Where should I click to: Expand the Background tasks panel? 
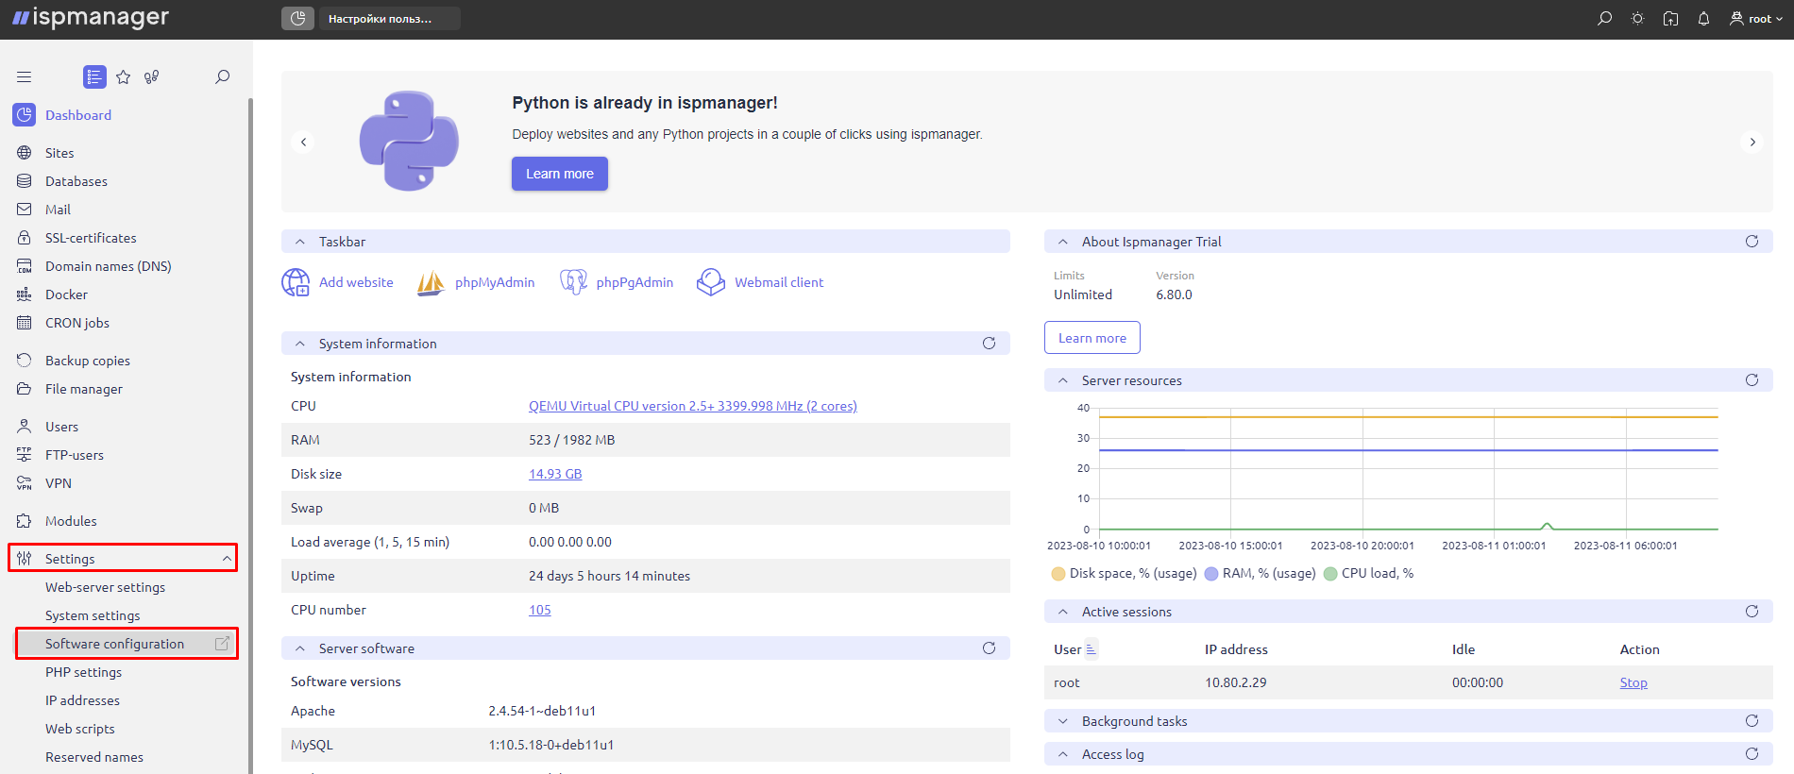tap(1063, 721)
